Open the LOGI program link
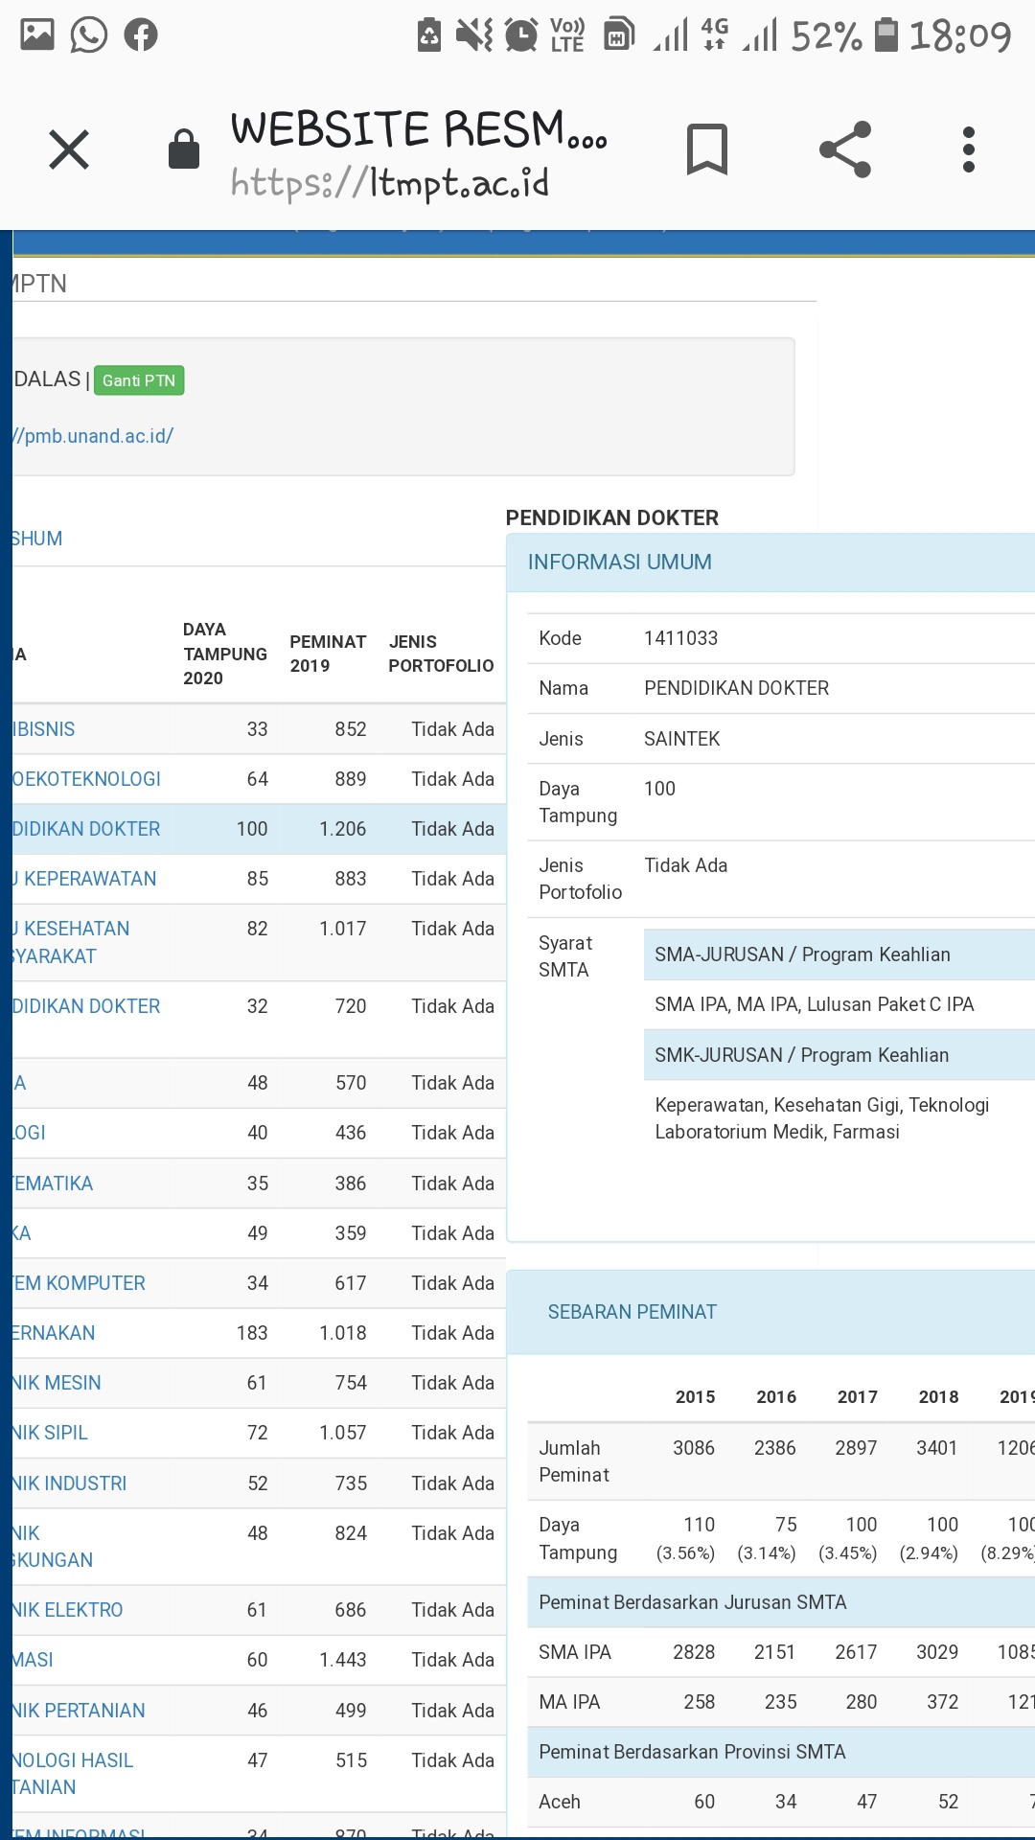Screen dimensions: 1035x1840 (x=30, y=1133)
